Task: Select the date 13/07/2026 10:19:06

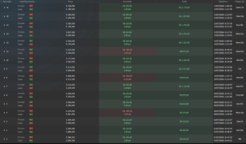Action: (223, 67)
